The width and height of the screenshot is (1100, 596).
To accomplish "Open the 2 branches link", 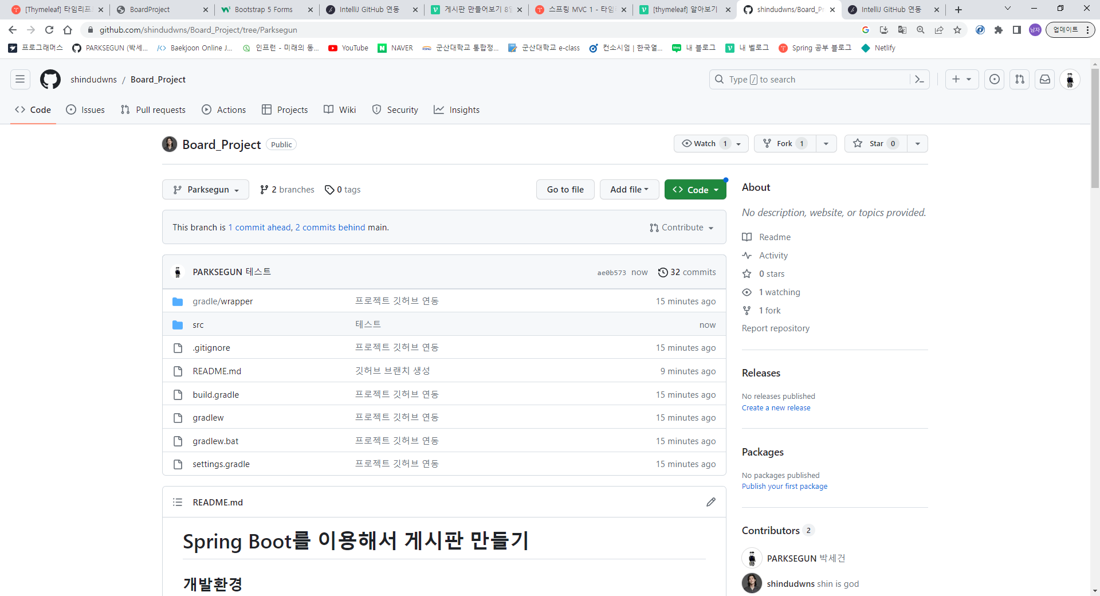I will tap(287, 190).
